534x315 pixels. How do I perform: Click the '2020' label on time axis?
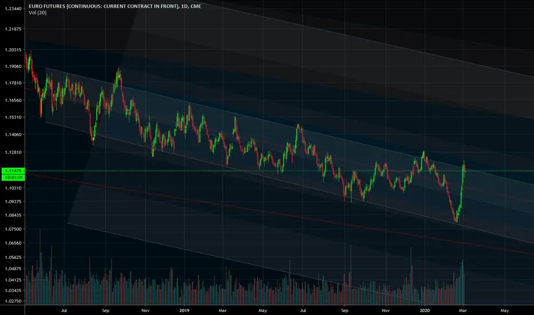tap(425, 310)
